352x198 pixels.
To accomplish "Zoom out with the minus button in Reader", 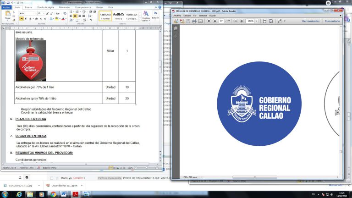I will [236, 21].
